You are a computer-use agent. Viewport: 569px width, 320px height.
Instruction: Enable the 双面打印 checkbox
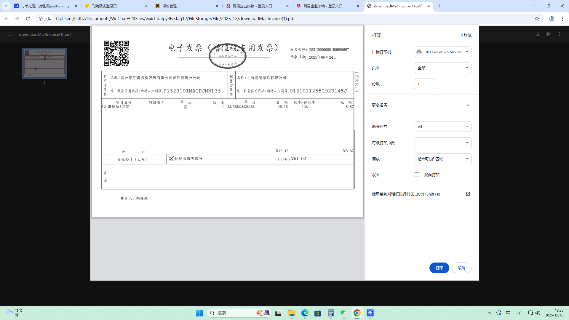click(417, 175)
